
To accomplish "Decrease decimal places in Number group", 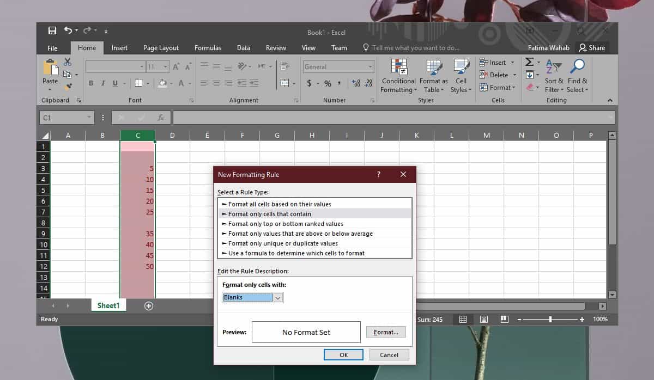I will (x=369, y=83).
